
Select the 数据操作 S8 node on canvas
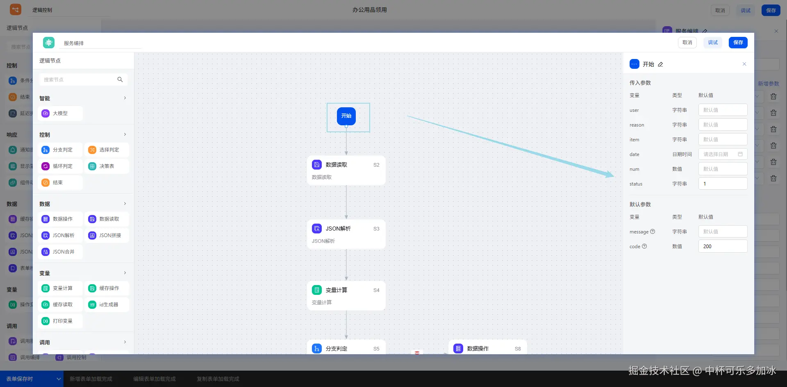coord(487,347)
